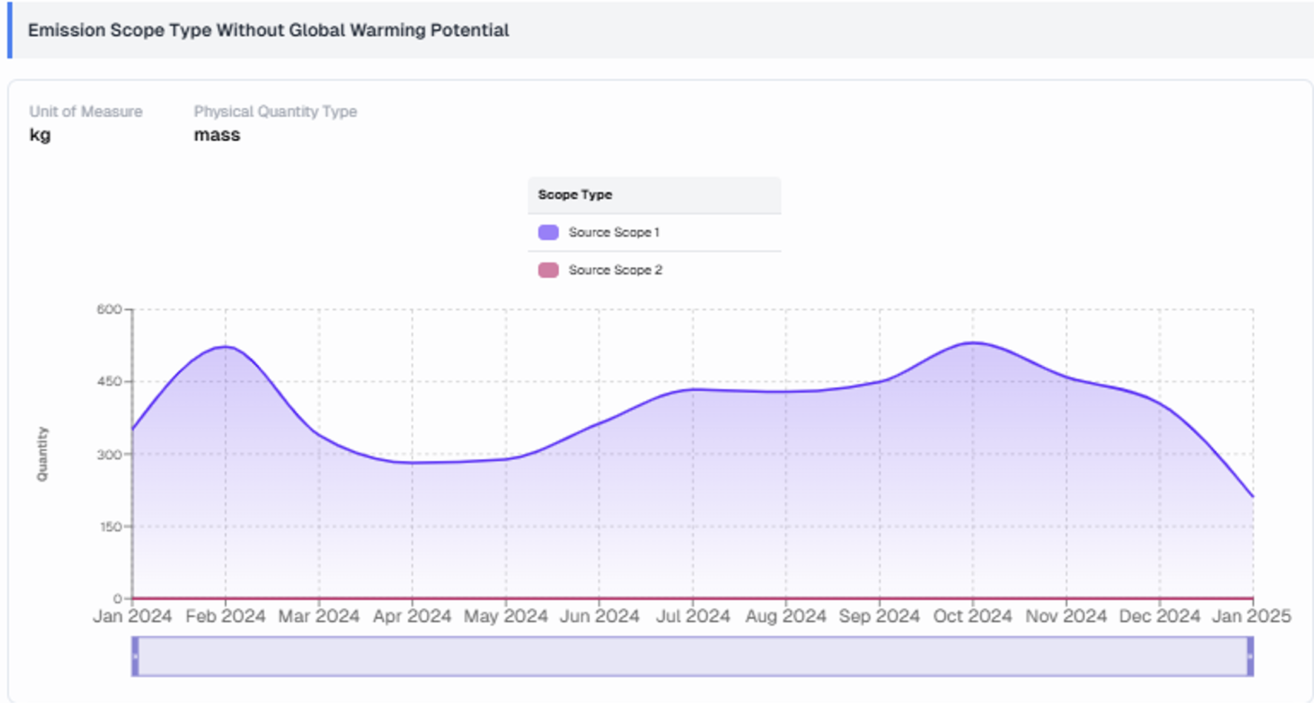Click the Quantity y-axis title
1314x703 pixels.
pyautogui.click(x=42, y=454)
